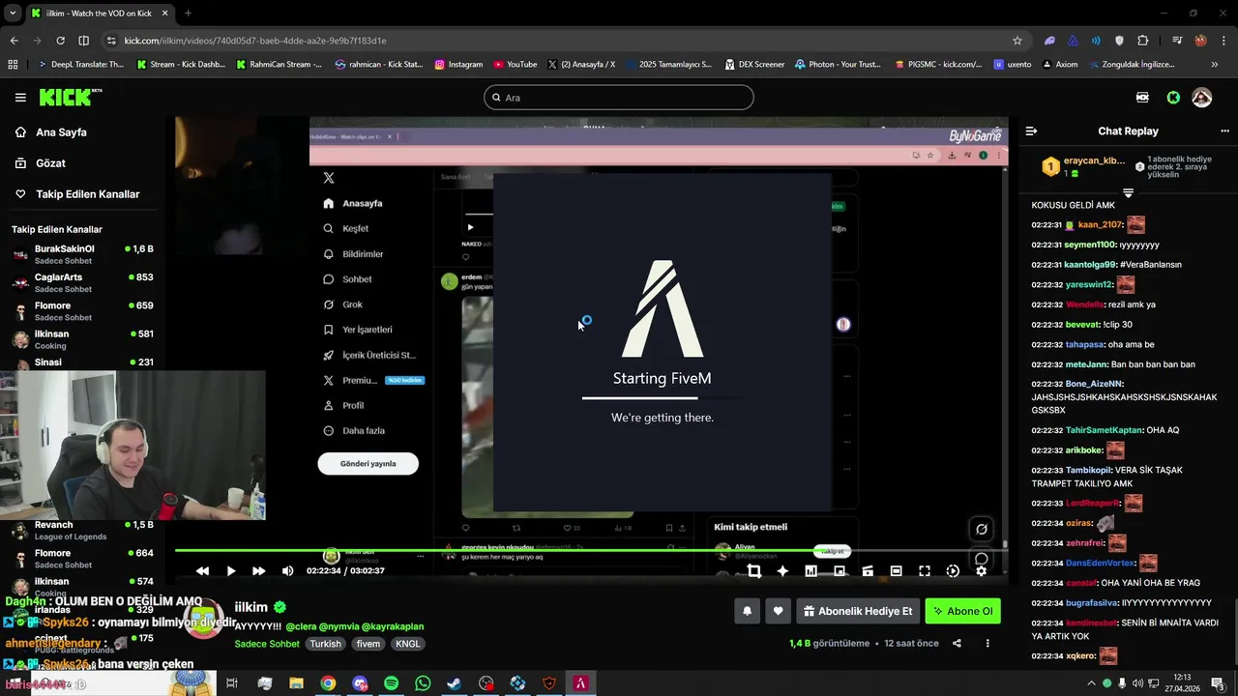Open the clips icon in Kick header
This screenshot has width=1238, height=696.
1142,98
